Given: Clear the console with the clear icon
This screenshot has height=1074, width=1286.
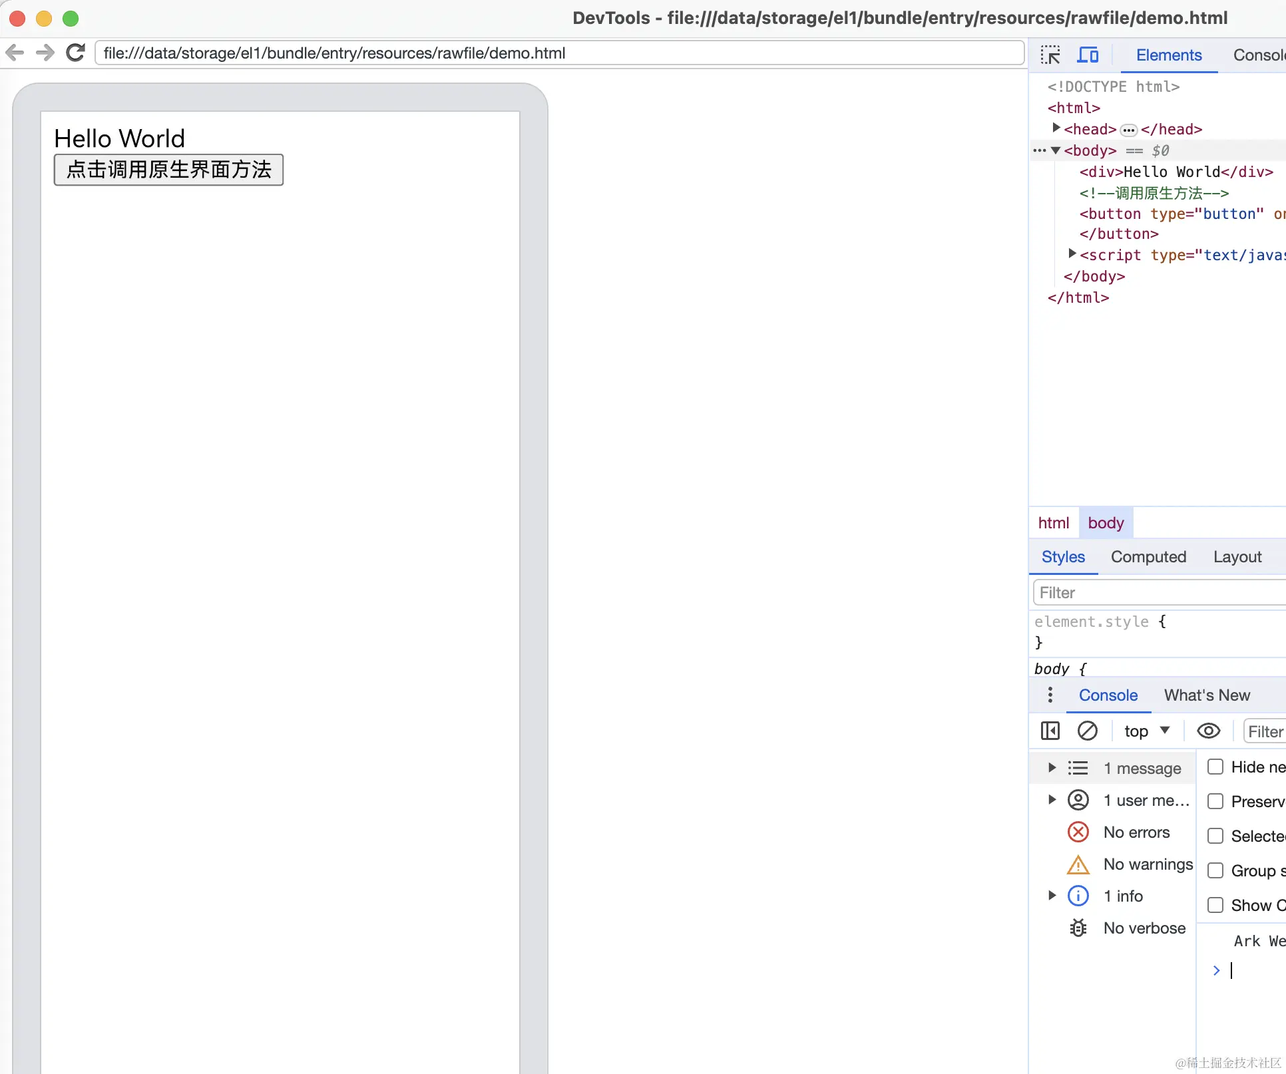Looking at the screenshot, I should tap(1087, 731).
